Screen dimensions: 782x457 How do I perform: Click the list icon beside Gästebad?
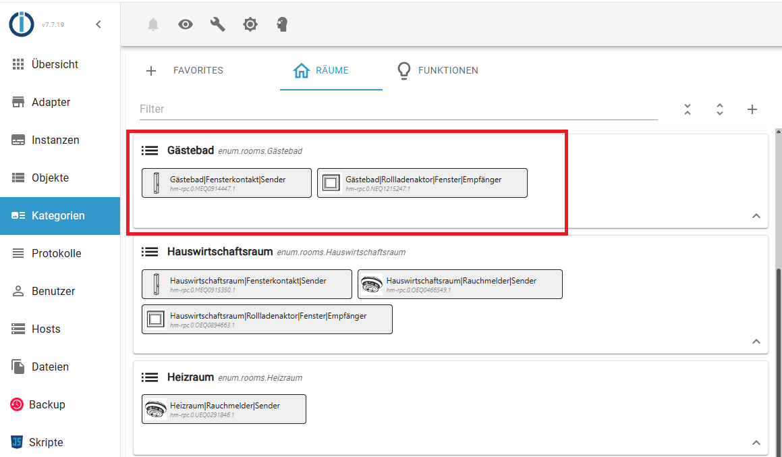click(x=150, y=150)
